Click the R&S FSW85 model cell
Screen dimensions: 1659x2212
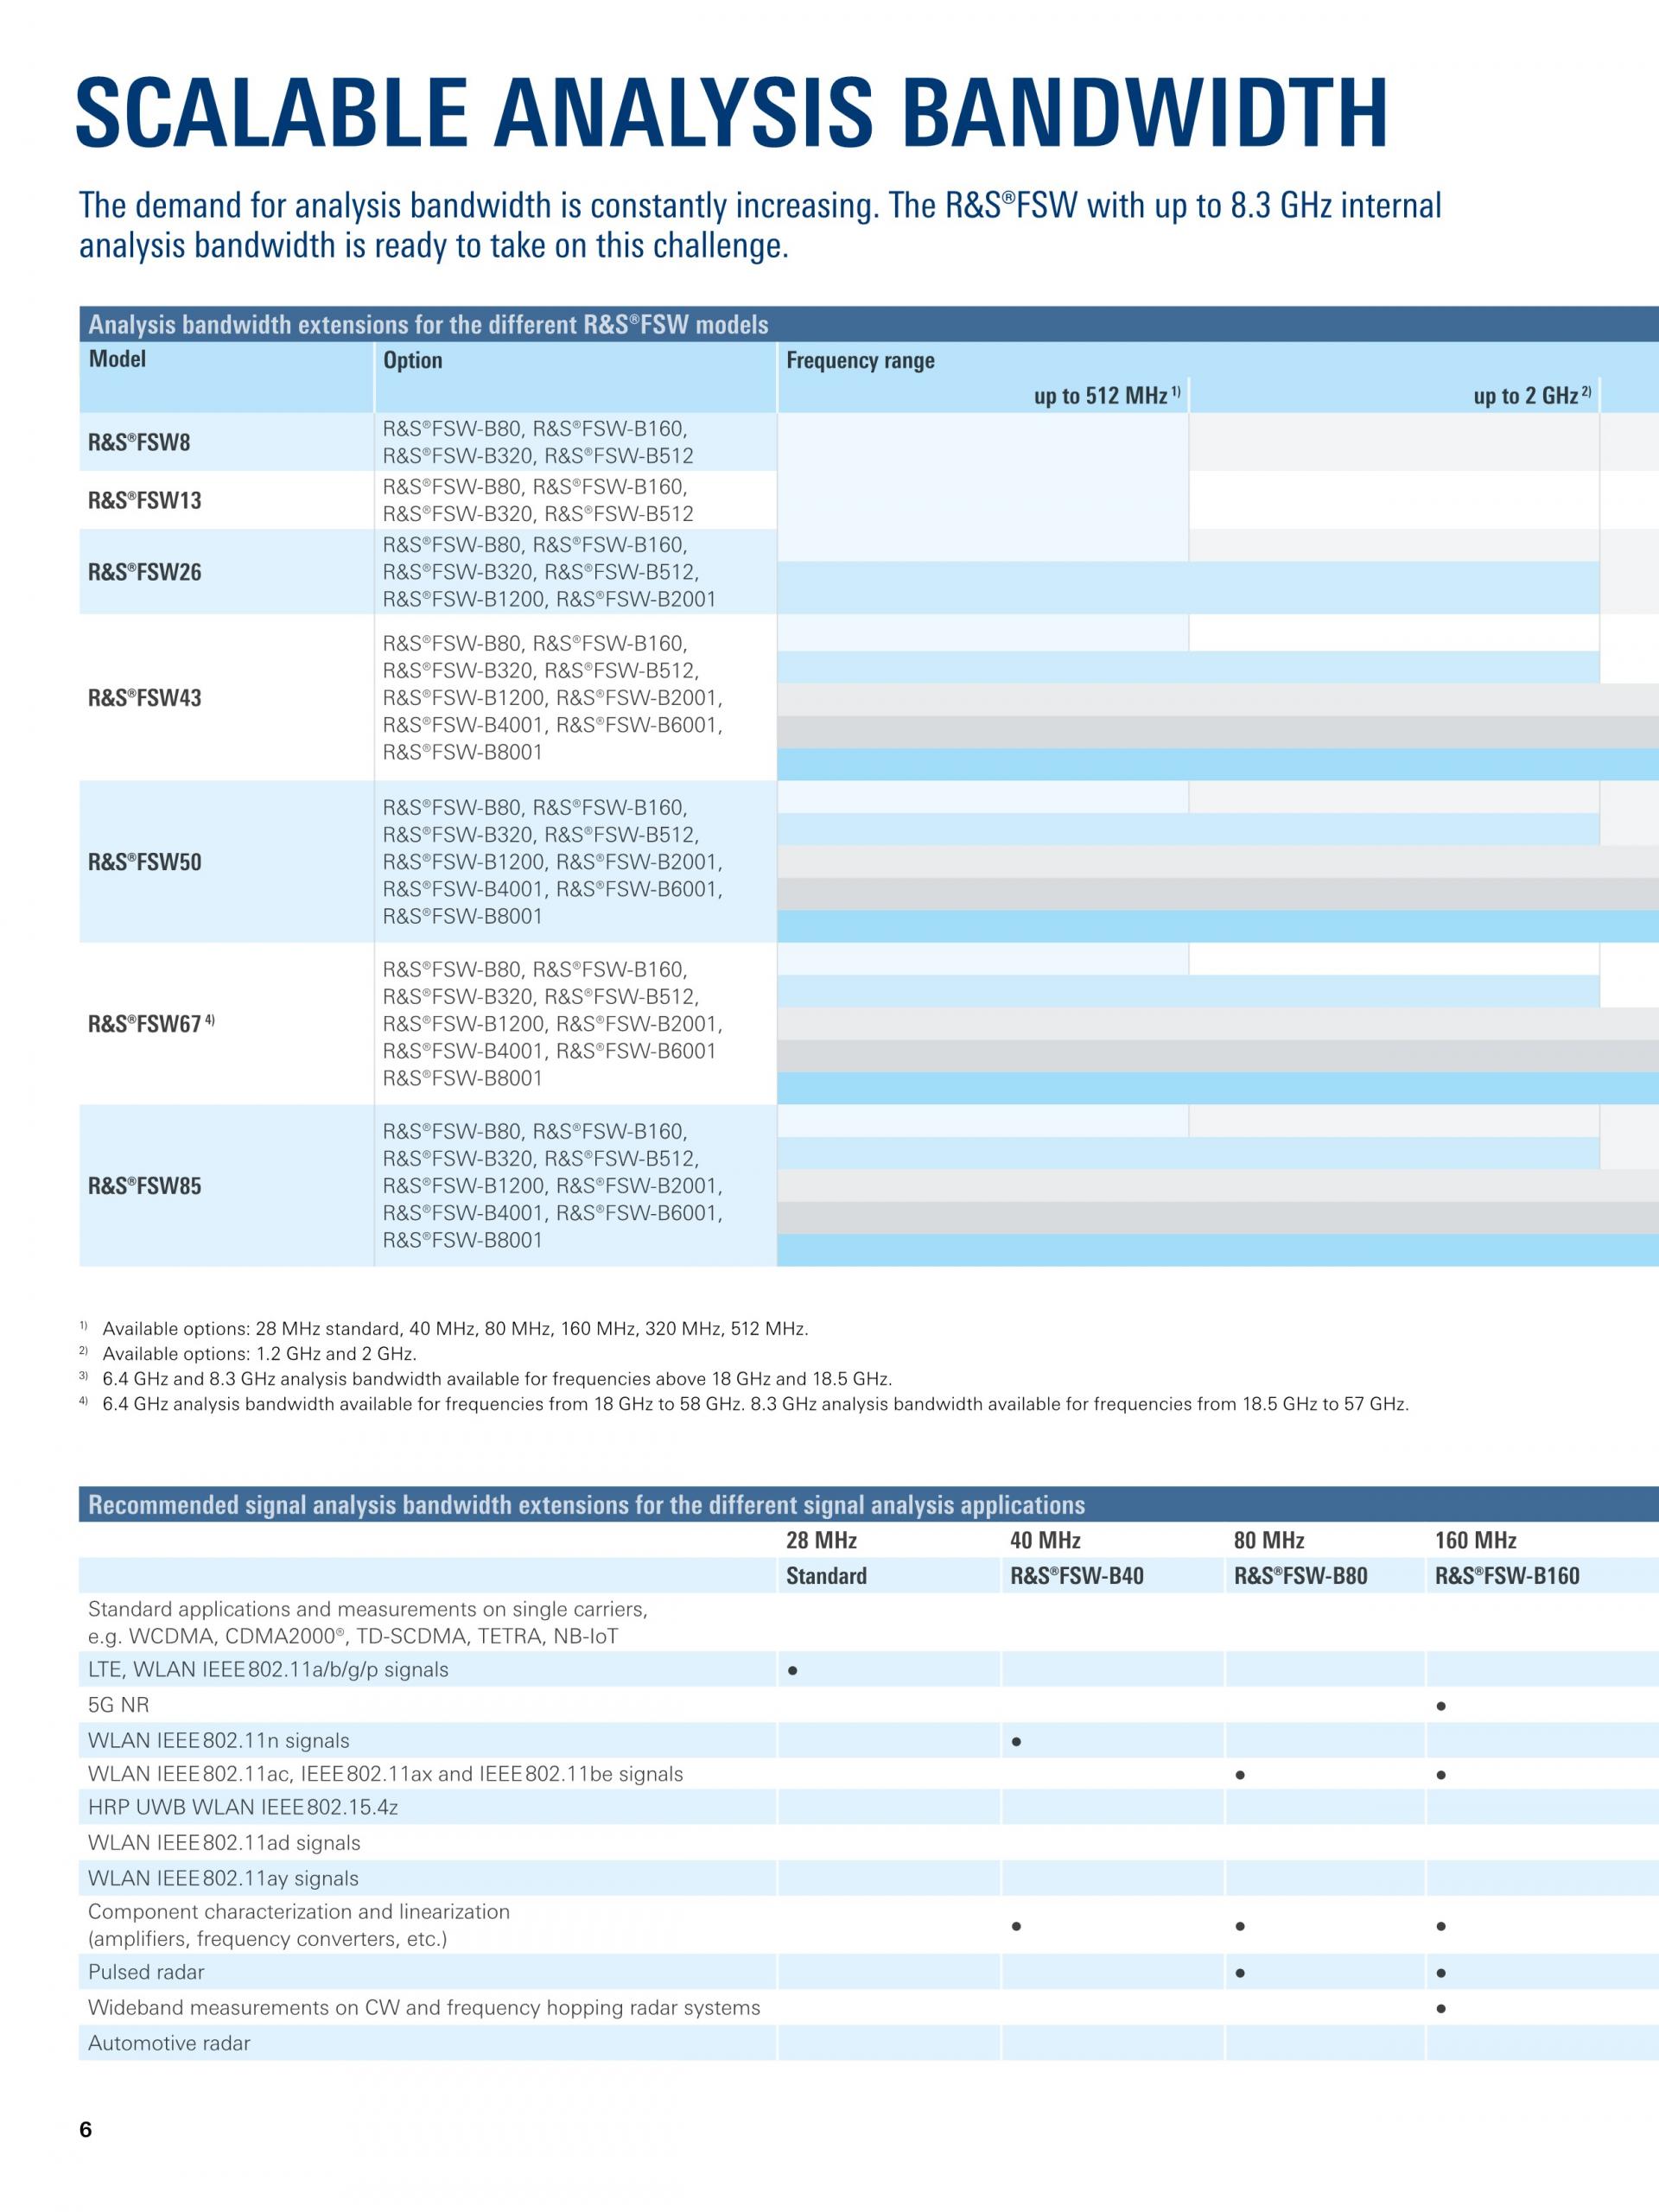coord(145,1186)
